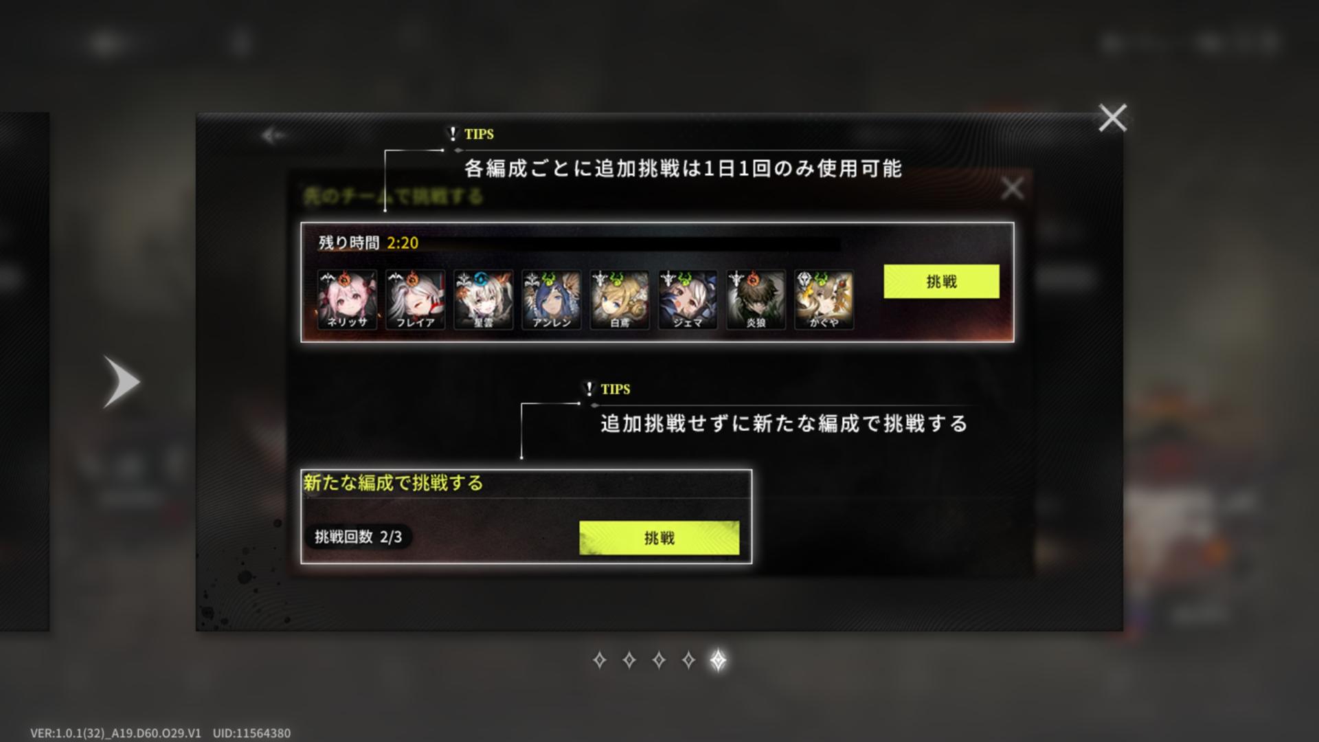
Task: Select the フレイア character portrait
Action: 415,300
